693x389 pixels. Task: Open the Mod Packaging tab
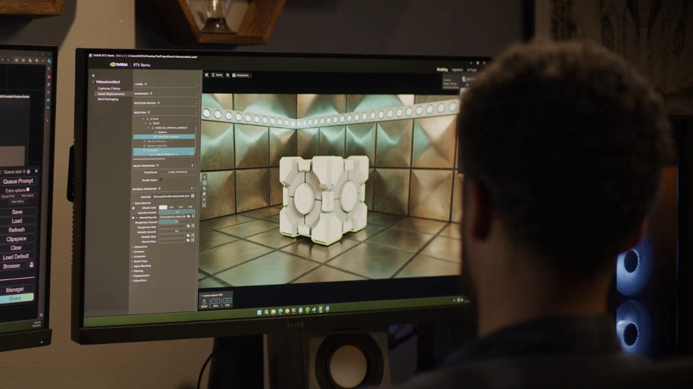pyautogui.click(x=108, y=99)
